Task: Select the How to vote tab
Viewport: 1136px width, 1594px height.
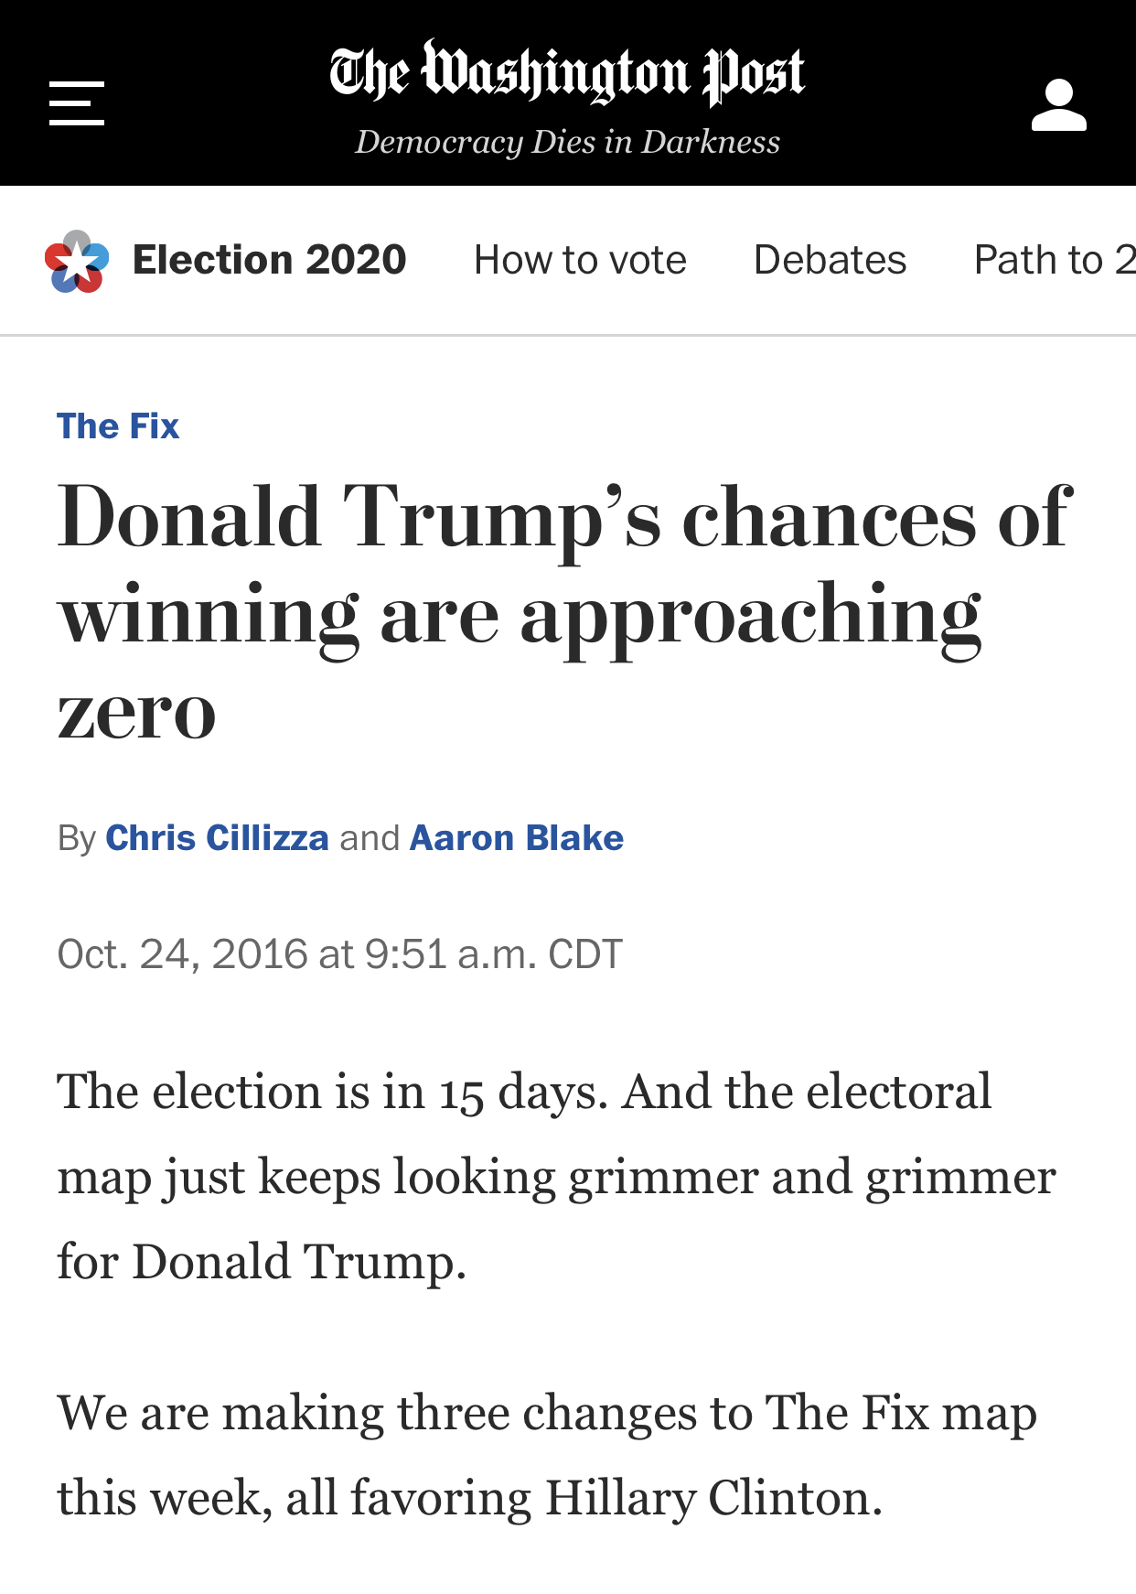Action: pyautogui.click(x=580, y=260)
